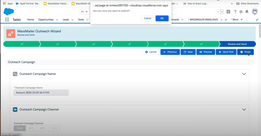Click Outreach Campaign Channel section icon
Screen dimensions: 261x136
(15, 109)
